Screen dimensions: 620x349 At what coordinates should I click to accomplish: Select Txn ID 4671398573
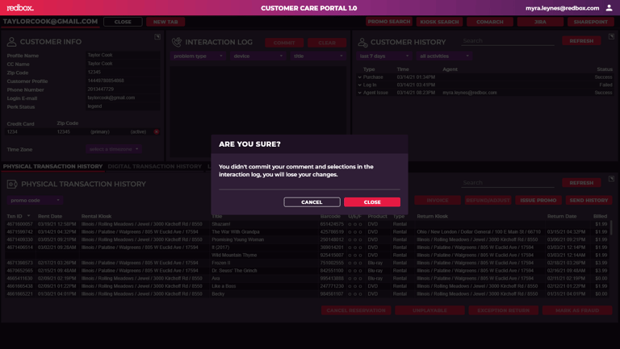tap(19, 263)
